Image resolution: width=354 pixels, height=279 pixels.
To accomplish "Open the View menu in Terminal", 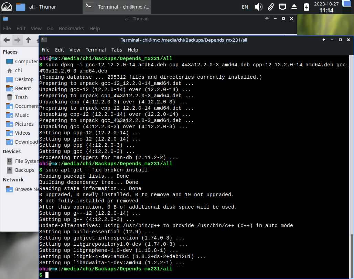I will 75,50.
